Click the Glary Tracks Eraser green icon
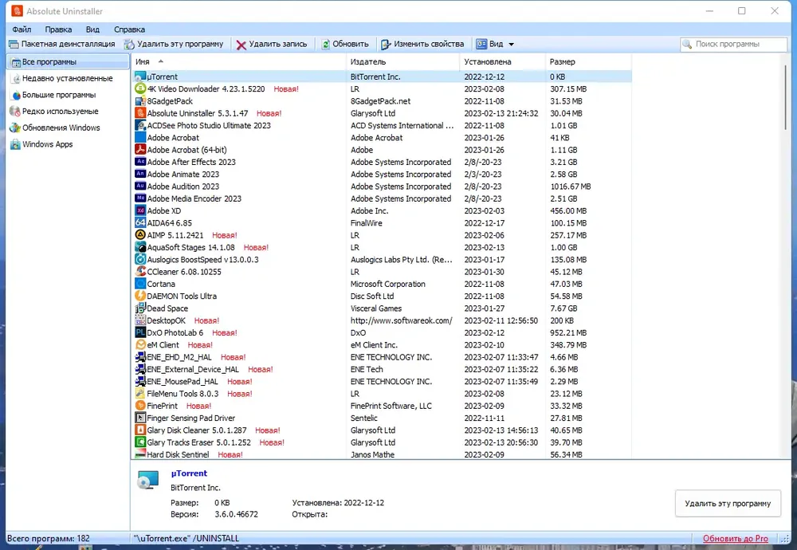This screenshot has height=550, width=797. (x=140, y=442)
